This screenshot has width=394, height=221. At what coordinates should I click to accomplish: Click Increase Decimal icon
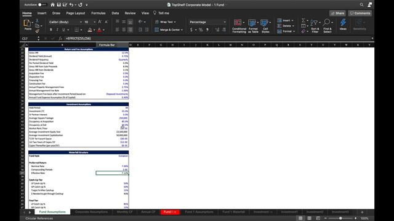pyautogui.click(x=217, y=30)
